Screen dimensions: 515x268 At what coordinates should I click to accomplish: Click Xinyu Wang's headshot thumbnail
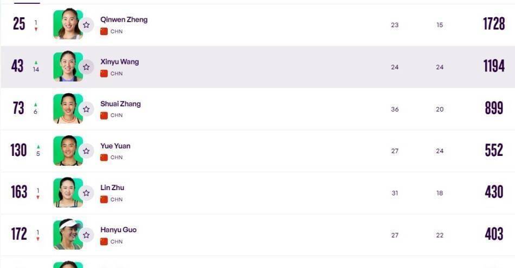tap(67, 67)
